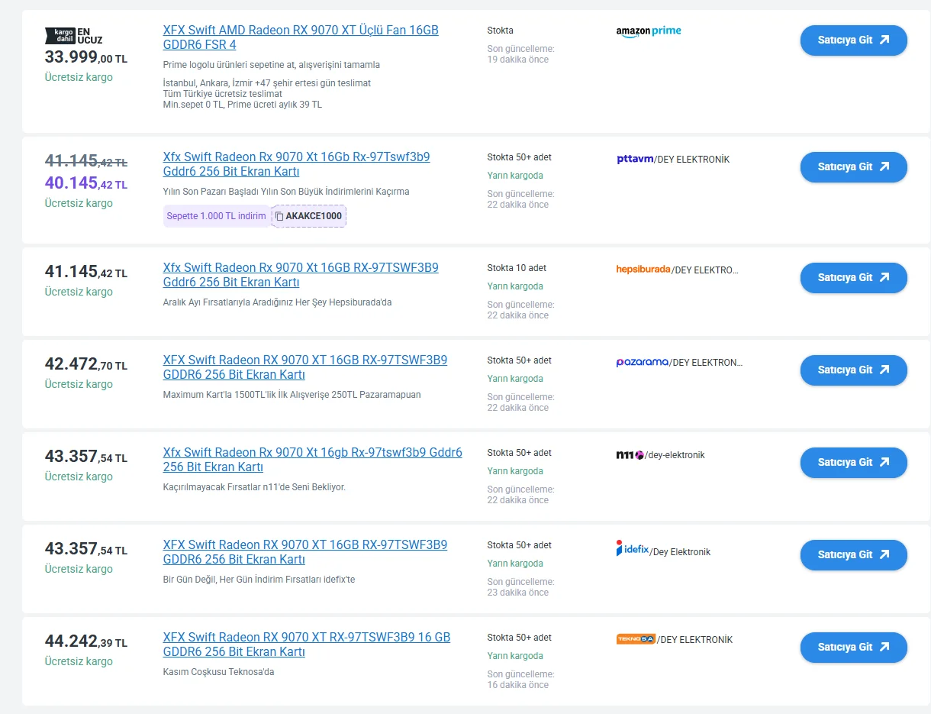This screenshot has height=714, width=931.
Task: Go to seller for Amazon Prime offer
Action: [x=853, y=40]
